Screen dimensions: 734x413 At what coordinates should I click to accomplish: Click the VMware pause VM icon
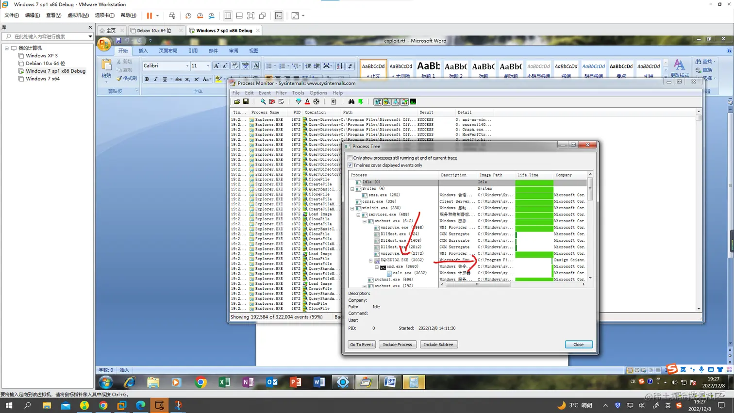point(150,16)
